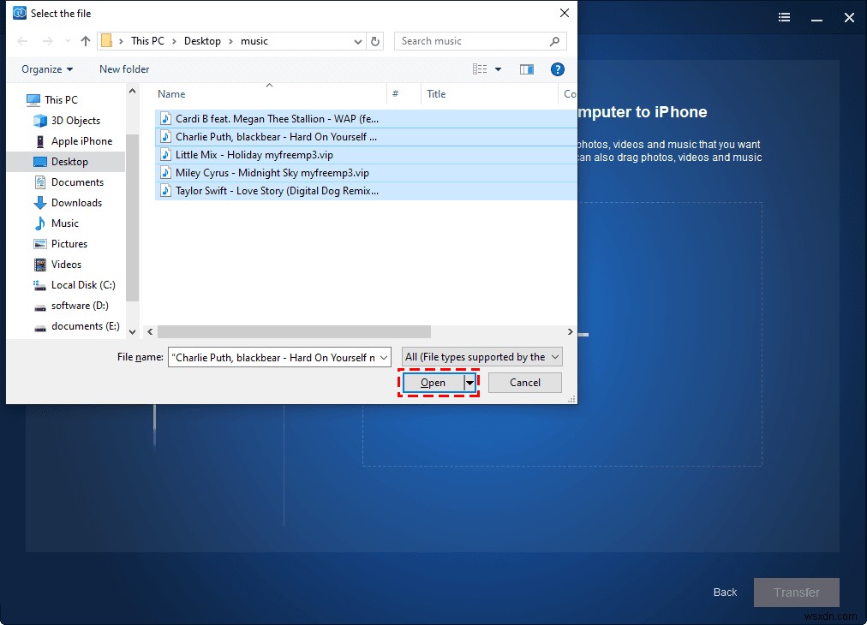
Task: Open the Open button's split dropdown arrow
Action: click(x=469, y=383)
